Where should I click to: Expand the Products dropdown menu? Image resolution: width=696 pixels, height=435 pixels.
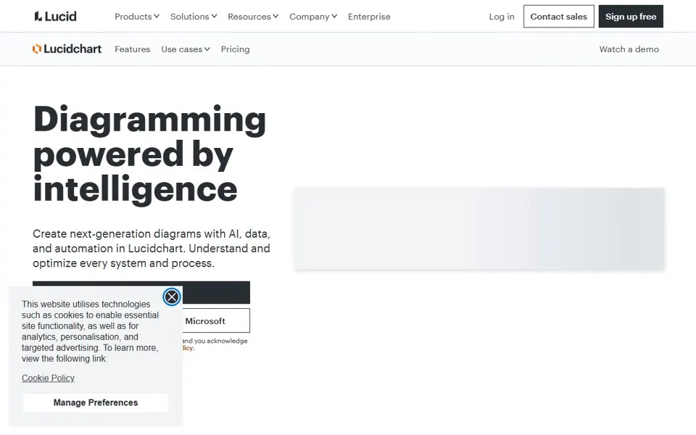pos(137,17)
